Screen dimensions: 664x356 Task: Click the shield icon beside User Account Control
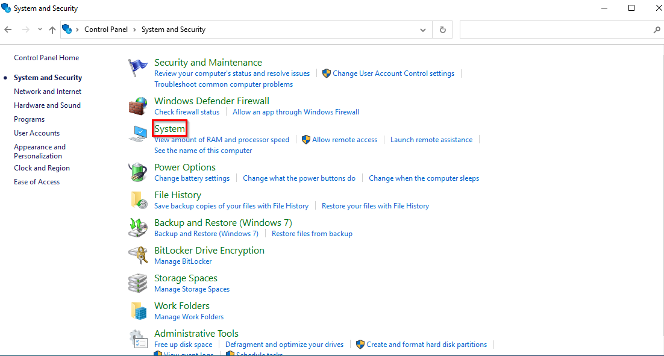[x=326, y=73]
